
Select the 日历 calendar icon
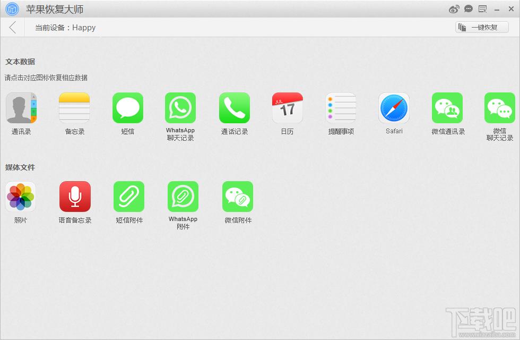coord(287,108)
